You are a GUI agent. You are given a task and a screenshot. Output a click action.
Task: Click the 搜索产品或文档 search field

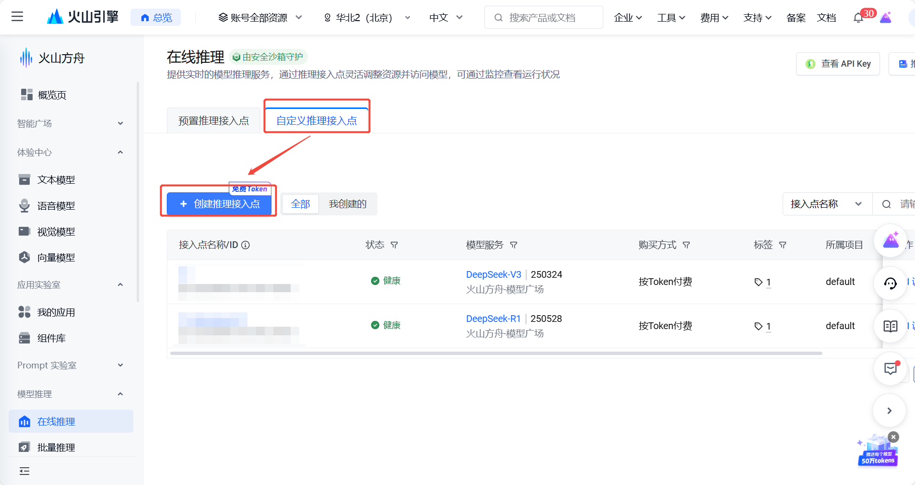click(543, 18)
